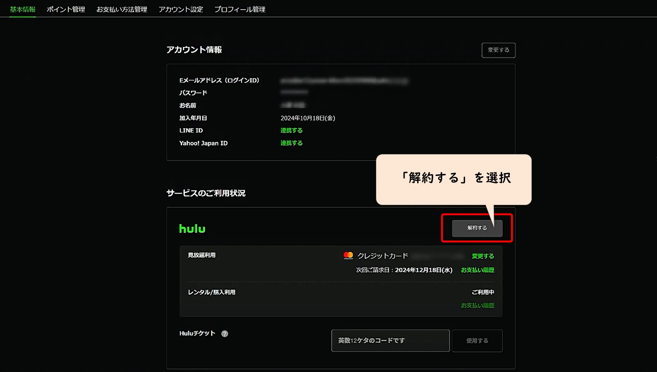Select the 加入年月日 value 2024年10月18日(金)
Image resolution: width=657 pixels, height=372 pixels.
[x=308, y=118]
